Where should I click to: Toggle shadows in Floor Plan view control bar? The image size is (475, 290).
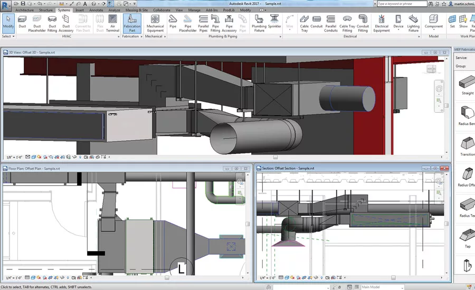click(x=45, y=277)
